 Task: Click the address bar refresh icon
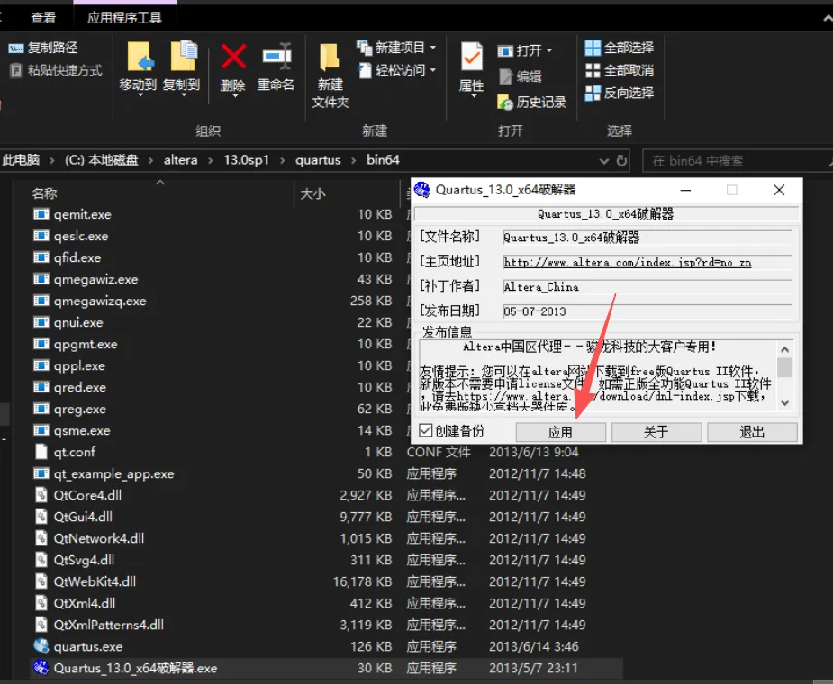tap(621, 160)
